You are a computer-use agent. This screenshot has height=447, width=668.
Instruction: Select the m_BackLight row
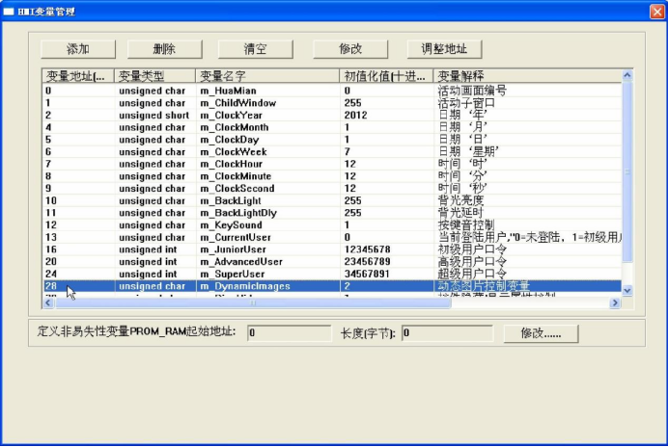(x=332, y=200)
